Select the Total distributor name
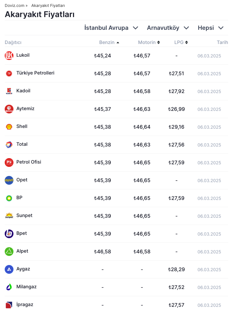The height and width of the screenshot is (317, 231). pyautogui.click(x=22, y=144)
